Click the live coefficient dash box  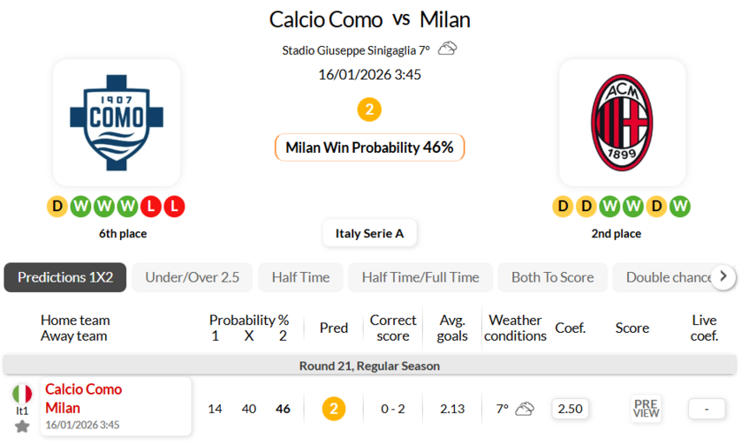(706, 409)
